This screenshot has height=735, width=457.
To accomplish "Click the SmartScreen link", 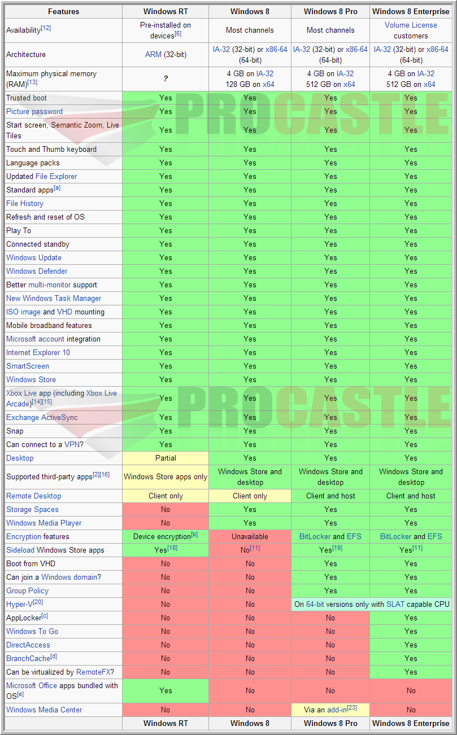I will pyautogui.click(x=28, y=366).
